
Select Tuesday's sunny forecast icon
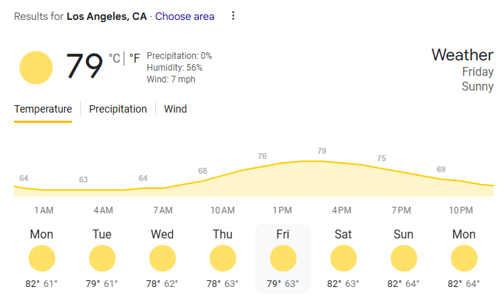[102, 258]
